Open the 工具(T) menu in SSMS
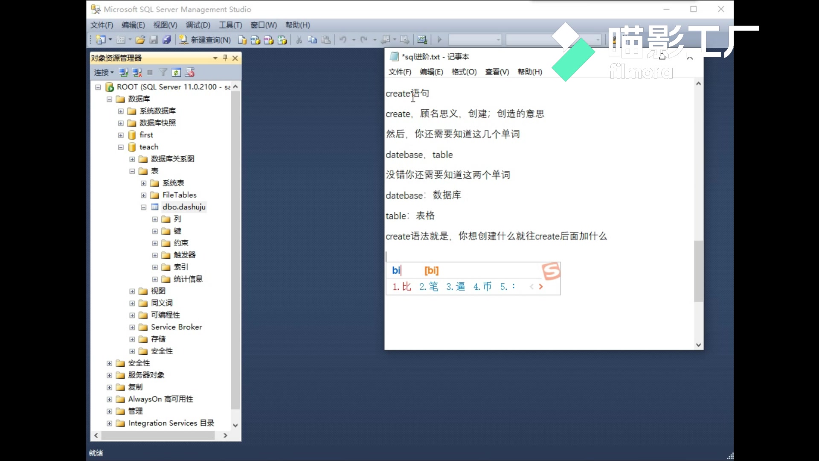The image size is (819, 461). [x=230, y=25]
